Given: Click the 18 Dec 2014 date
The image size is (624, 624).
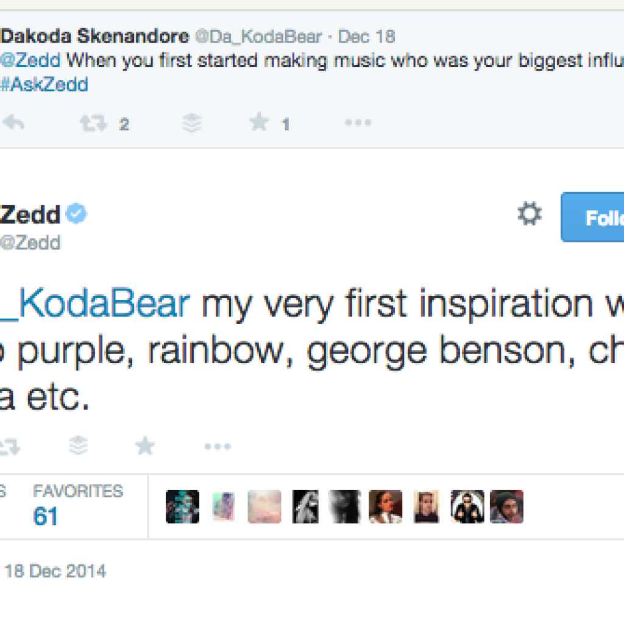Looking at the screenshot, I should 55,572.
